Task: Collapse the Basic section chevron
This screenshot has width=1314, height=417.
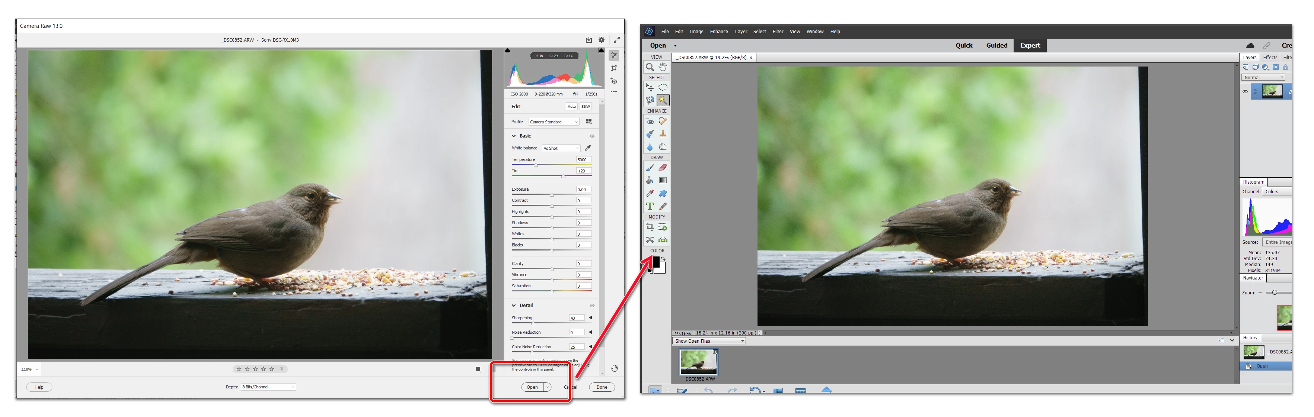Action: click(514, 136)
